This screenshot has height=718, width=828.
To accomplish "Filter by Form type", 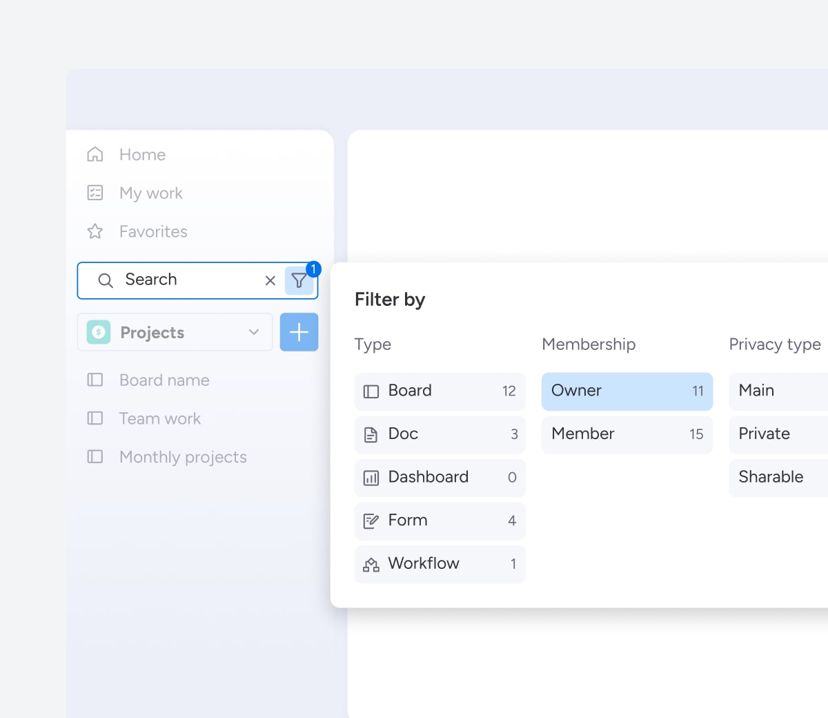I will click(440, 521).
